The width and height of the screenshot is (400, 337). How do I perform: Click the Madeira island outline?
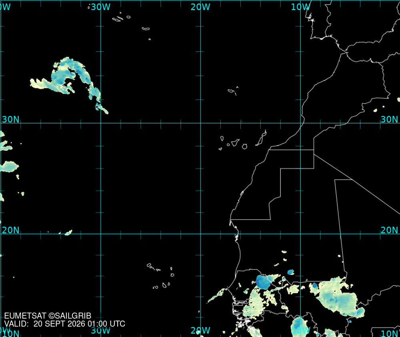click(x=233, y=91)
